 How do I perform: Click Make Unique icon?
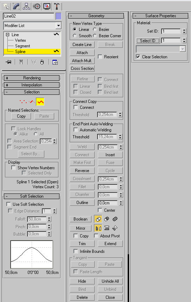tap(33, 62)
